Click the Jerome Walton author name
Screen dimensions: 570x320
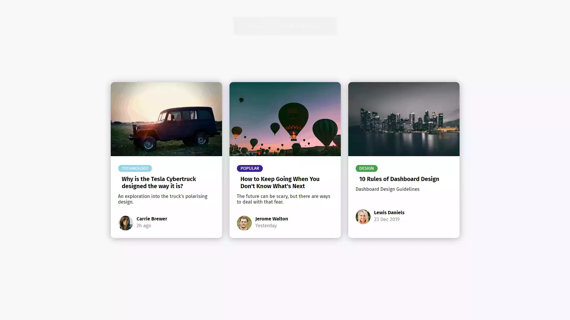point(271,219)
